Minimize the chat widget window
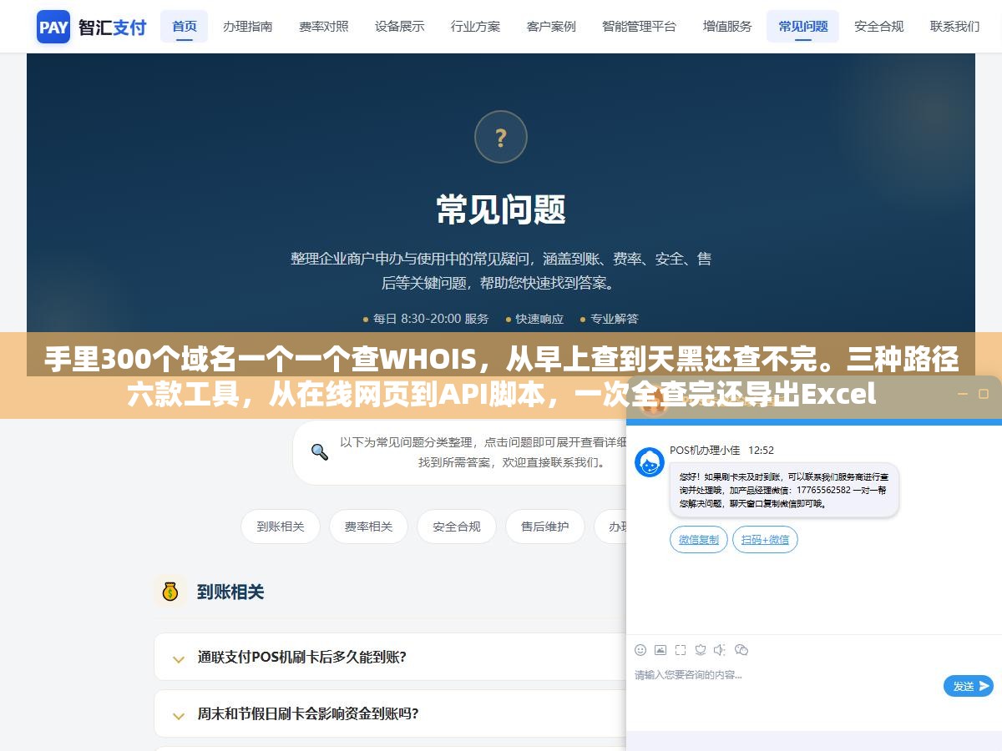This screenshot has width=1002, height=751. pyautogui.click(x=962, y=394)
